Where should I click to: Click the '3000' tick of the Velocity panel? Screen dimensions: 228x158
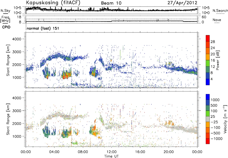coord(17,111)
